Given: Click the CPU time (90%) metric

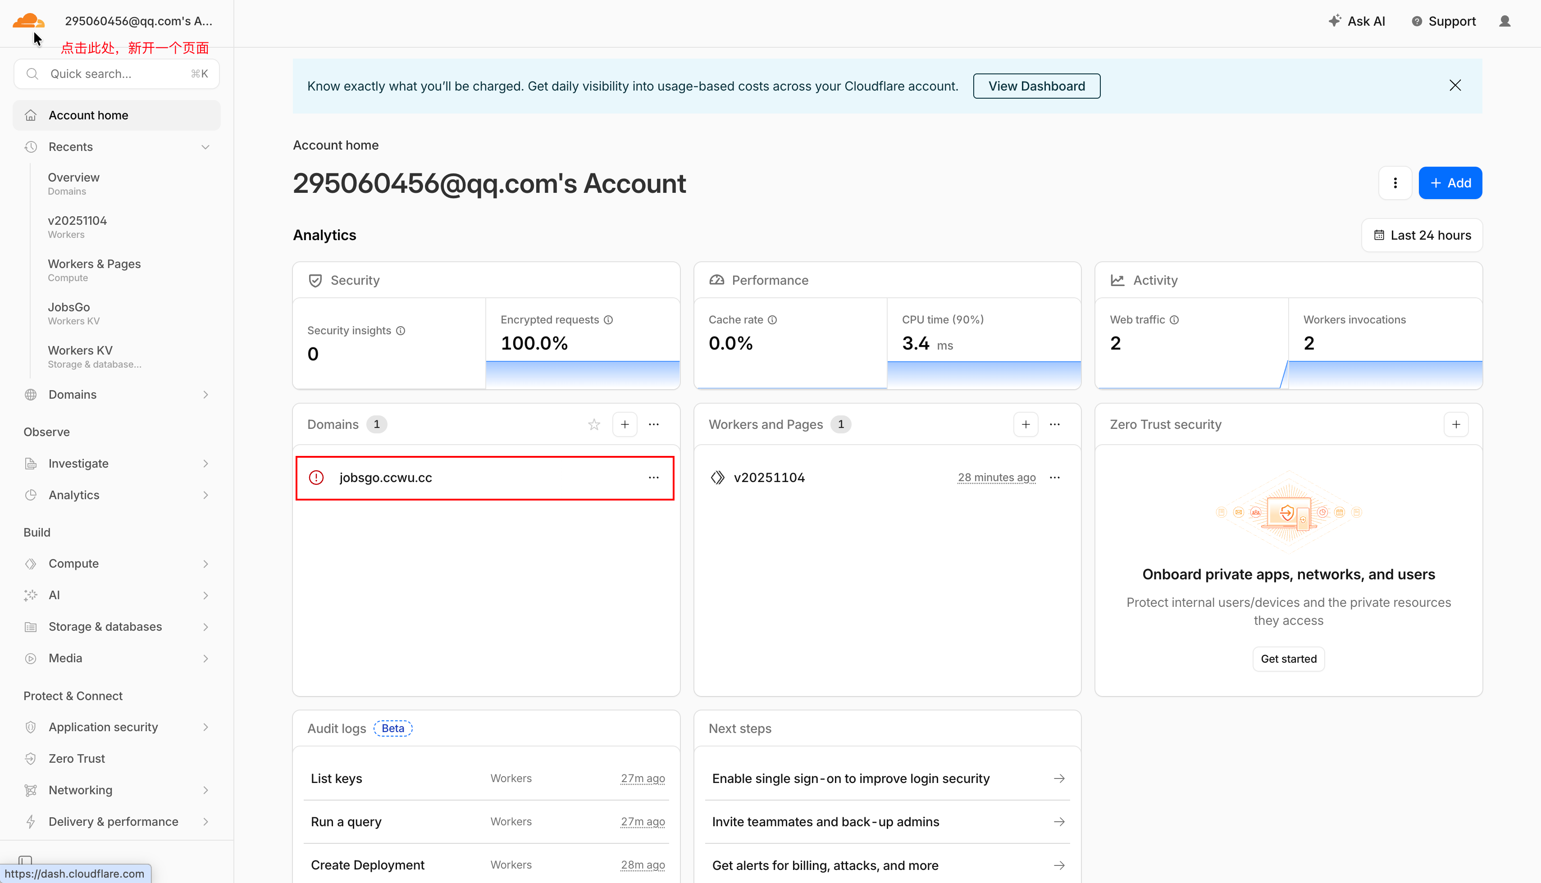Looking at the screenshot, I should coord(984,343).
